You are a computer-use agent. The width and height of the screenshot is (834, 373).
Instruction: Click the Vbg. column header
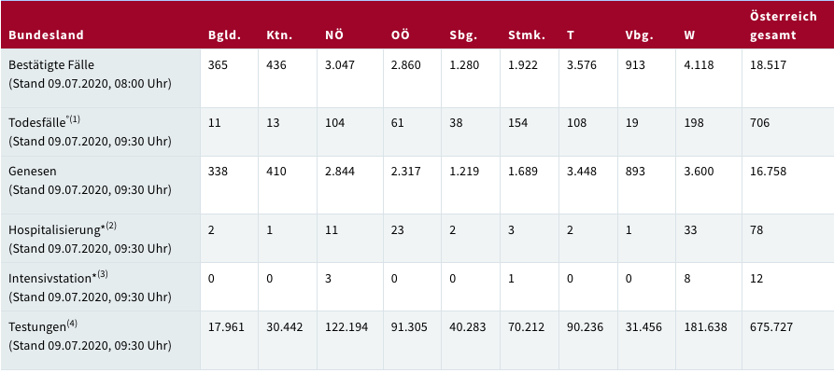pos(638,35)
